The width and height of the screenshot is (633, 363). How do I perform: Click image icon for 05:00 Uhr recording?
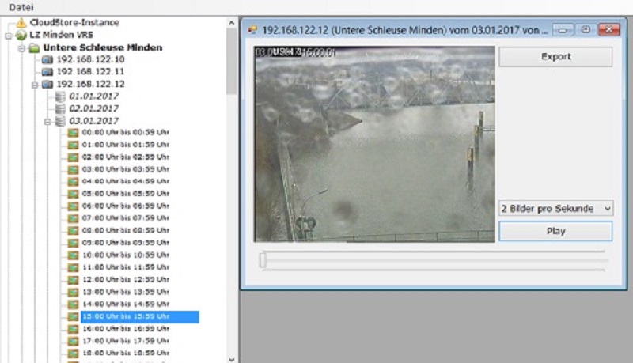[73, 194]
